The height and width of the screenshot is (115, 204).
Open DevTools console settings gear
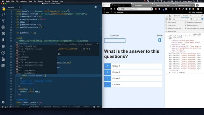point(202,19)
